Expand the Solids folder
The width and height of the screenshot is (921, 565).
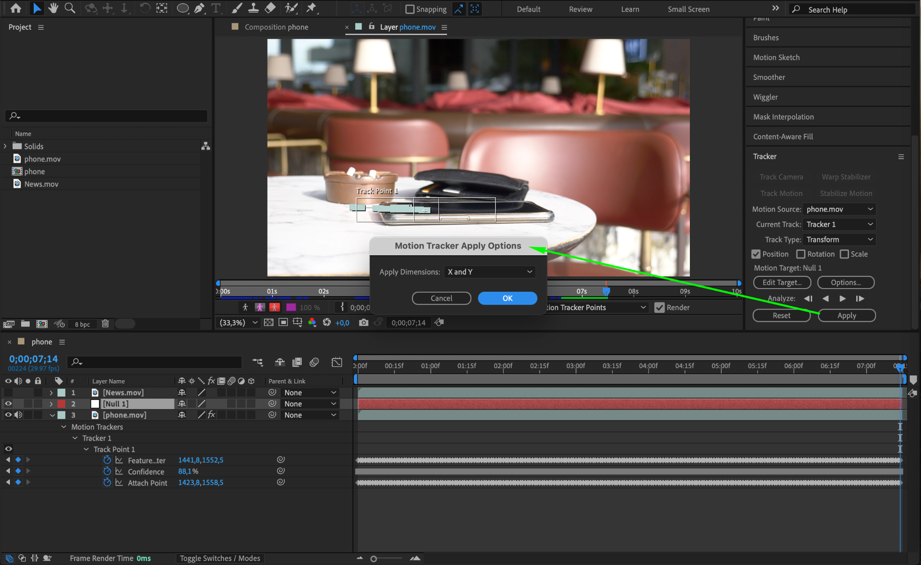click(x=5, y=146)
